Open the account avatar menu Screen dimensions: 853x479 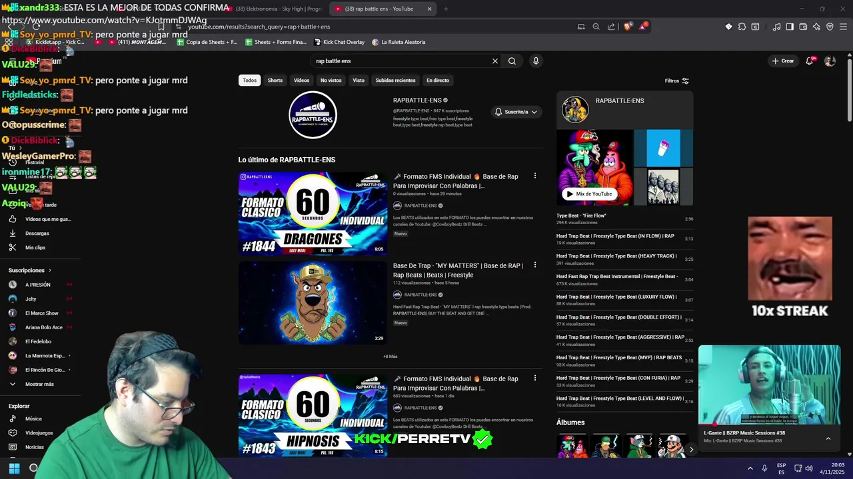click(830, 61)
